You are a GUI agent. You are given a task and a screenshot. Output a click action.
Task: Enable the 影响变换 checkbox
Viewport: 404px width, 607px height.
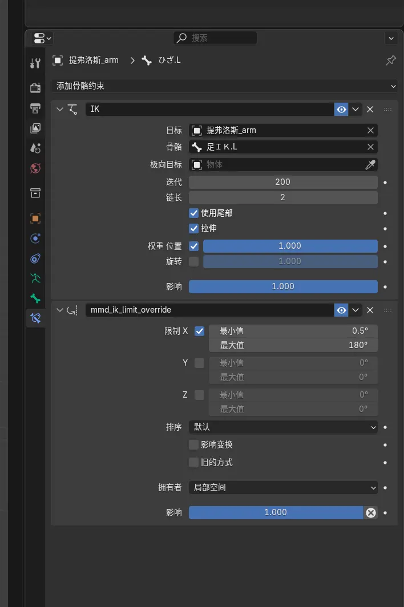coord(193,445)
